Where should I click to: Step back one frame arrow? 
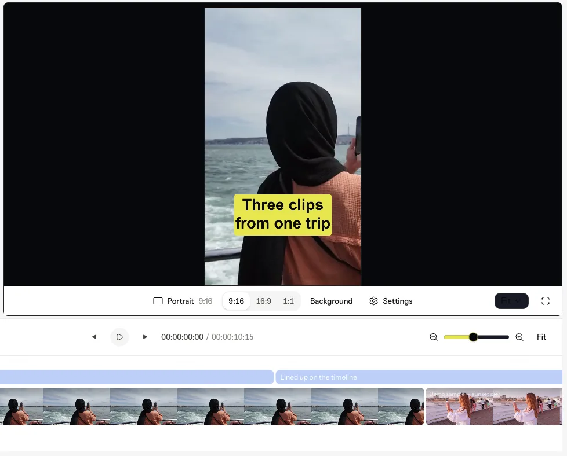(x=94, y=337)
